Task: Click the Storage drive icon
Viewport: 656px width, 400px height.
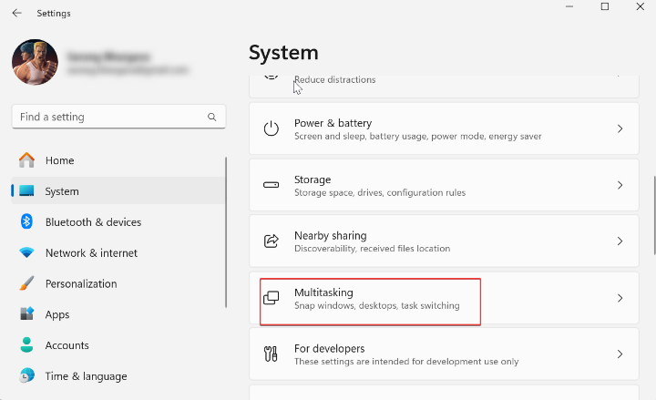Action: point(271,185)
